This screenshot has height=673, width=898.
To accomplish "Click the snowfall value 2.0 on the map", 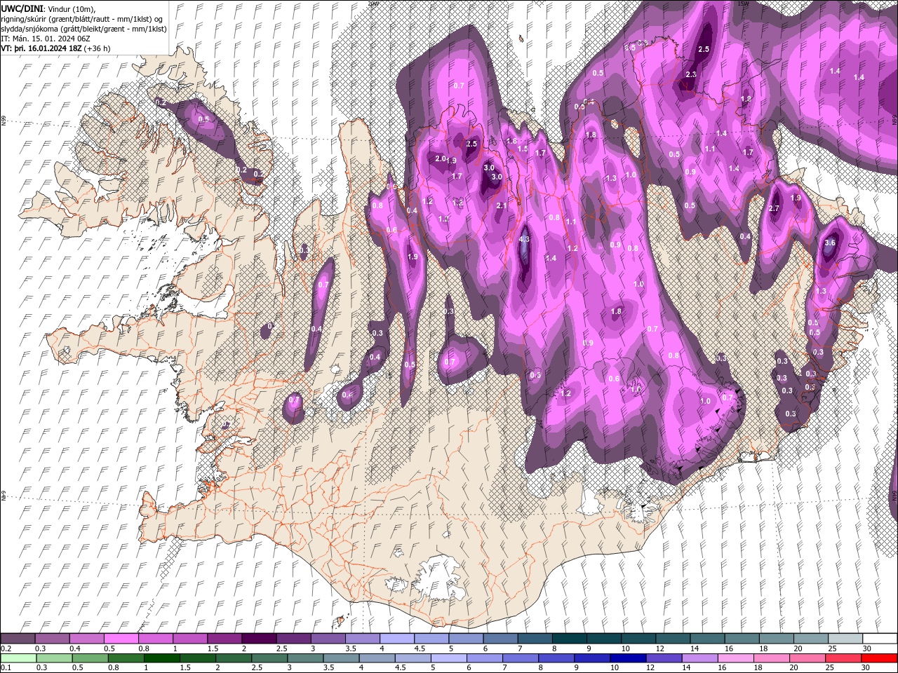I will tap(441, 158).
